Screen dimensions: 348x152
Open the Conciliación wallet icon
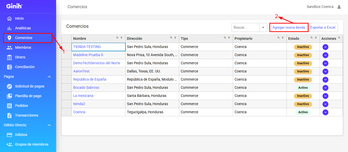tap(9, 67)
